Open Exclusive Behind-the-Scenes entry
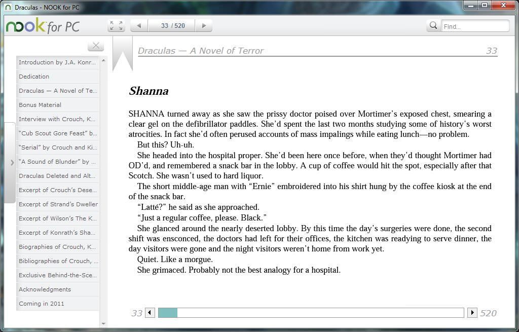Screen dimensions: 519x332 [x=58, y=276]
